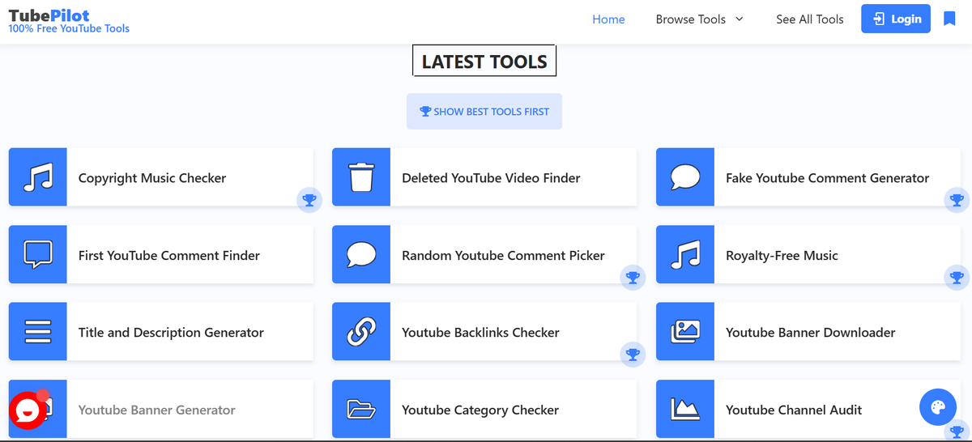Image resolution: width=972 pixels, height=442 pixels.
Task: Open Youtube Channel Audit tool link
Action: [x=794, y=410]
